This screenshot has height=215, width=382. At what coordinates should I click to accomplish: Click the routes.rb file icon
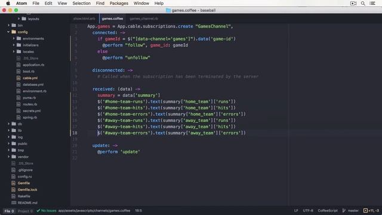coord(19,104)
